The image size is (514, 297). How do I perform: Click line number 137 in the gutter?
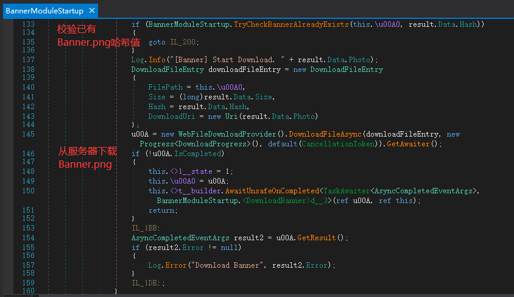28,60
